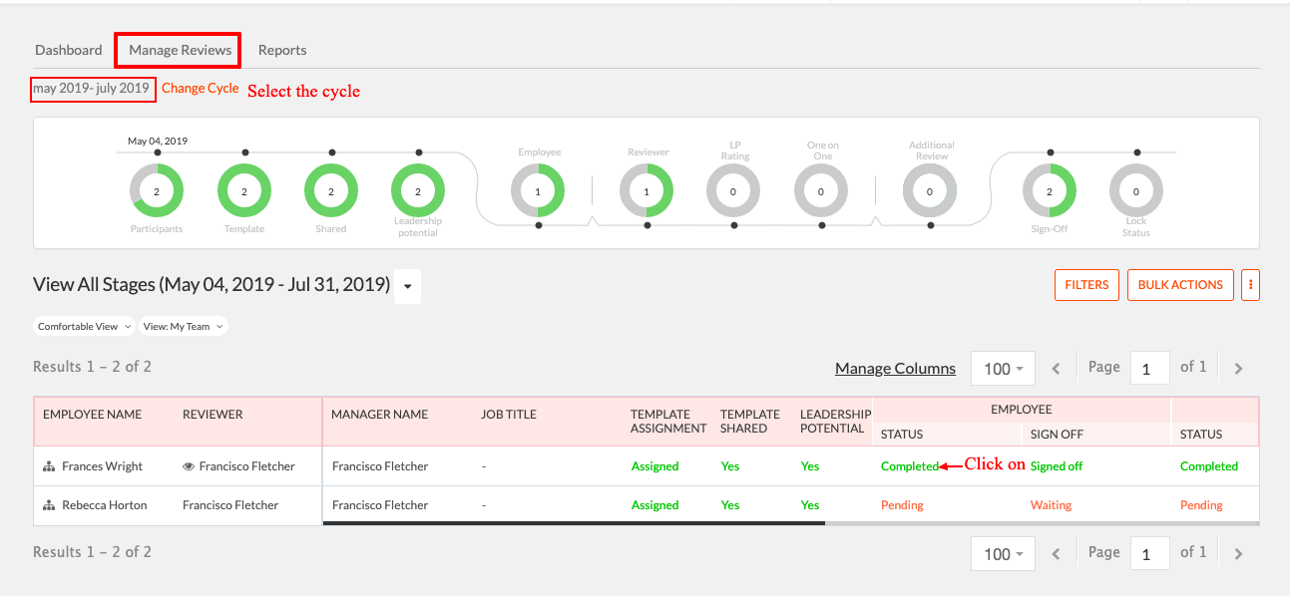Open employee Frances Wright
This screenshot has width=1290, height=596.
coord(102,466)
